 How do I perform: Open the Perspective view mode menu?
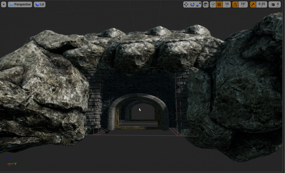(20, 4)
